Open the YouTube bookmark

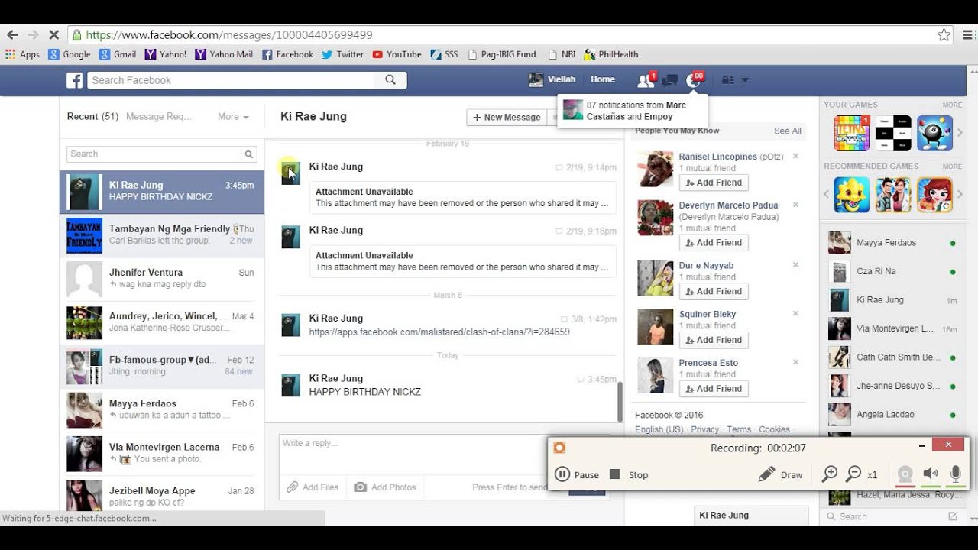tap(397, 54)
